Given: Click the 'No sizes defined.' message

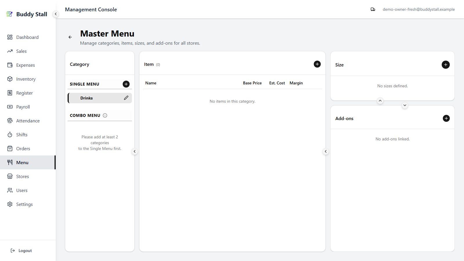Looking at the screenshot, I should 392,86.
